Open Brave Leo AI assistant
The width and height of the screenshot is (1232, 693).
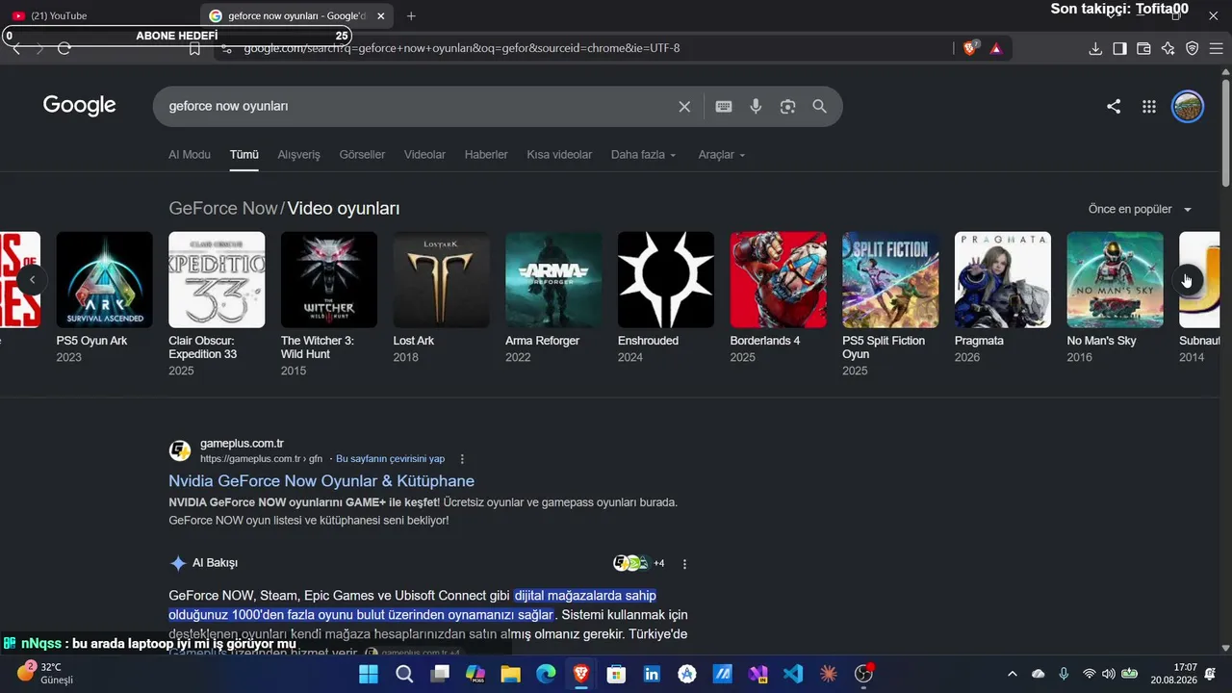[1168, 48]
